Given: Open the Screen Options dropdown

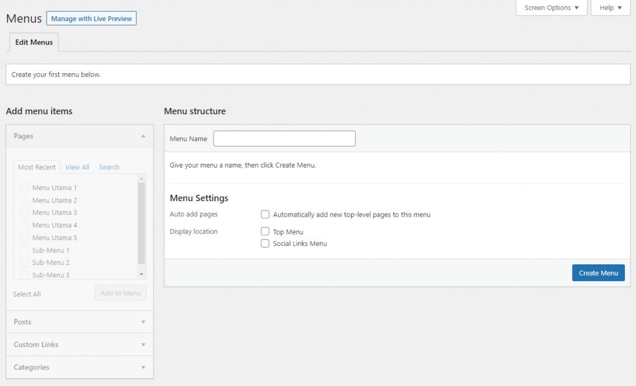Looking at the screenshot, I should (x=550, y=7).
